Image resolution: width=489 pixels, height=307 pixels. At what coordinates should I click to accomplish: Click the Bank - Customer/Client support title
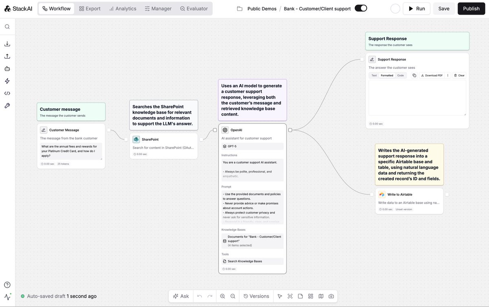click(317, 9)
